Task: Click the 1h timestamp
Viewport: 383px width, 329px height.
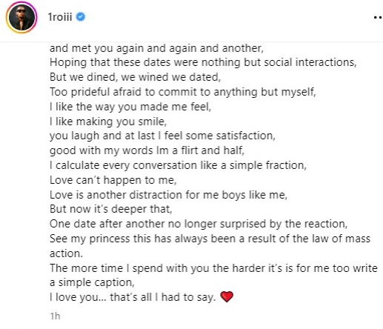Action: click(55, 316)
